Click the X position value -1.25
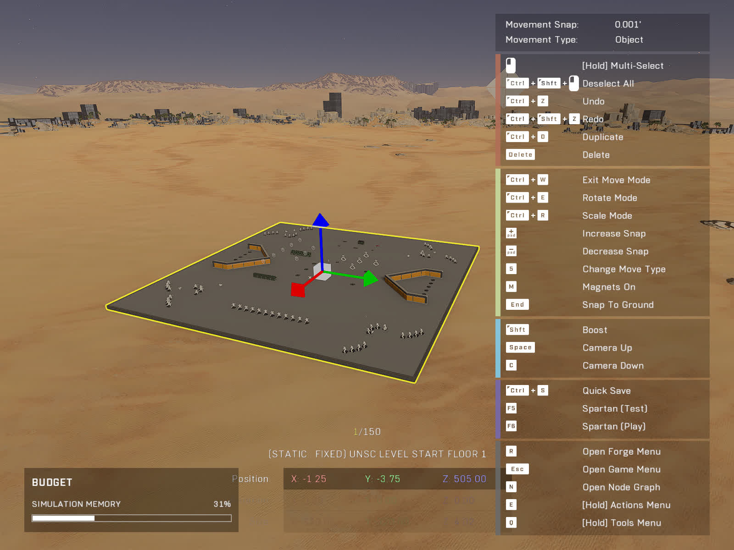This screenshot has height=550, width=734. coord(309,479)
